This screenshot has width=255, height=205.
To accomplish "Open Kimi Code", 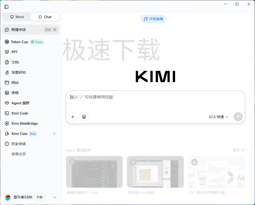I will (x=31, y=113).
